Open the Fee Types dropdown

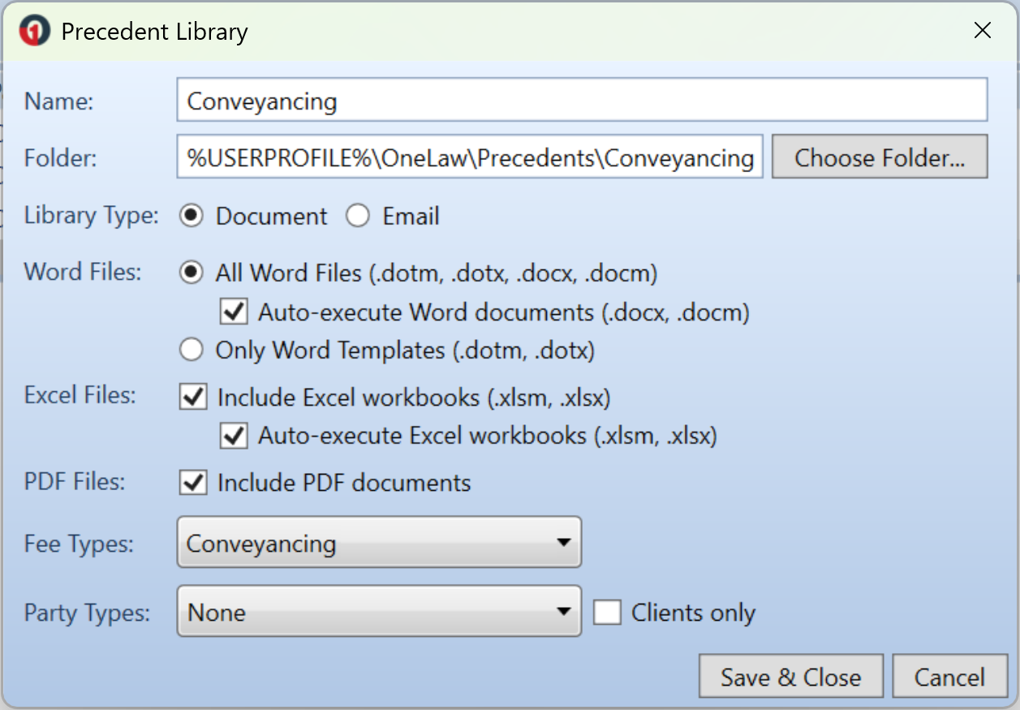379,542
